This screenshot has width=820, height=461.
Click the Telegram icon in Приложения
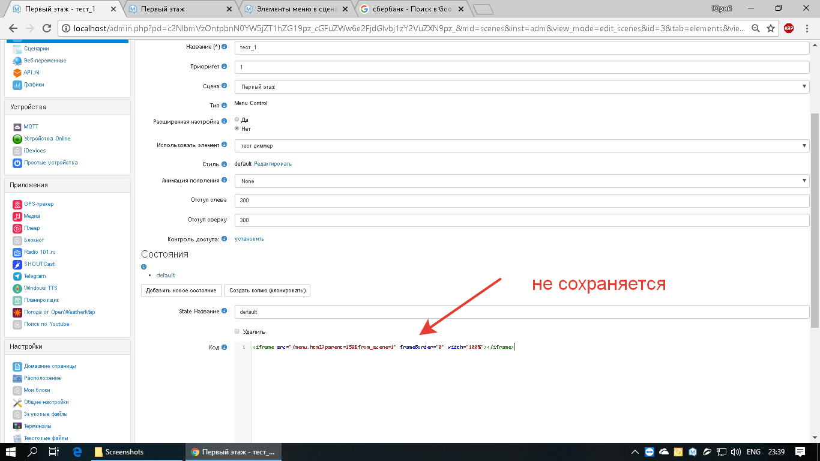point(17,276)
